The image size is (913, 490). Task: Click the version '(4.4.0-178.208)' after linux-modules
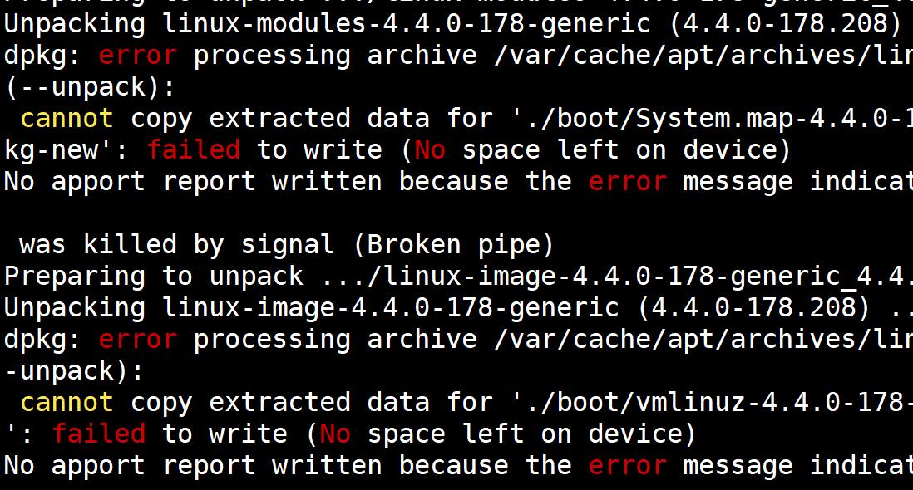(x=785, y=24)
